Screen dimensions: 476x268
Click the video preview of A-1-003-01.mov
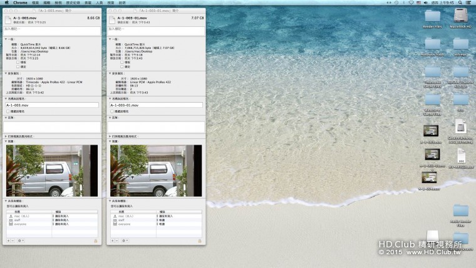coord(157,170)
